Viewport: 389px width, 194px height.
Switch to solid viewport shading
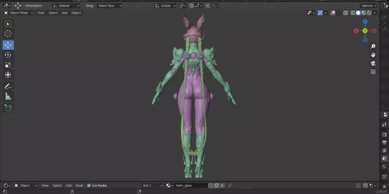point(358,13)
